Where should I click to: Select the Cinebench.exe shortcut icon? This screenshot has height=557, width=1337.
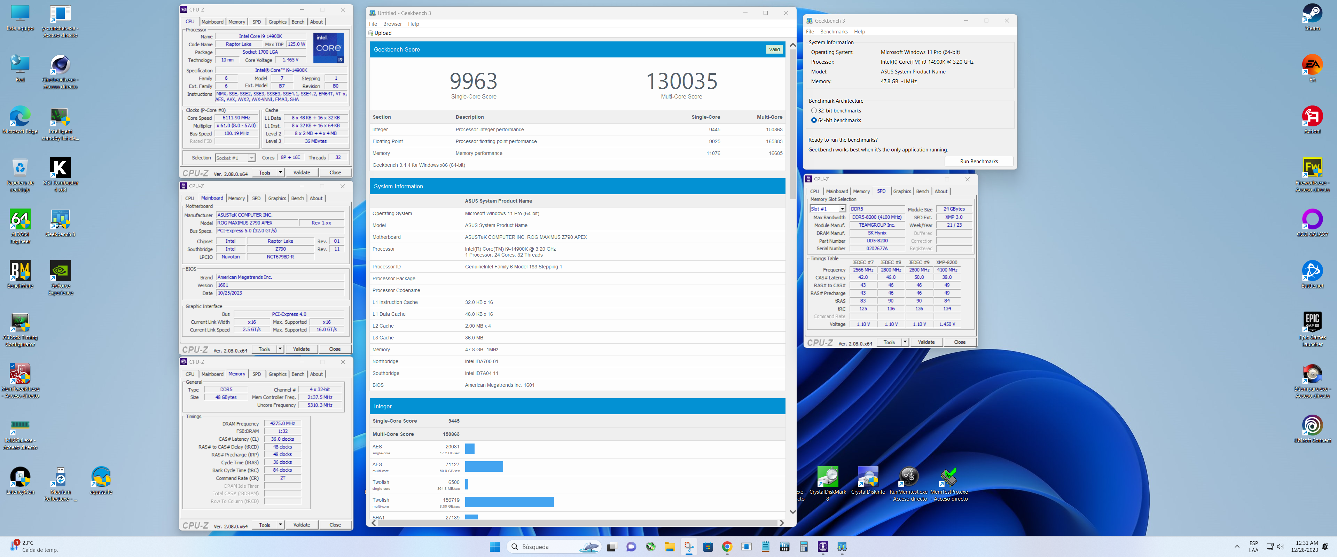60,72
